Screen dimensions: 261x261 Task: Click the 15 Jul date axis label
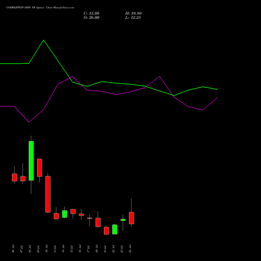click(72, 249)
